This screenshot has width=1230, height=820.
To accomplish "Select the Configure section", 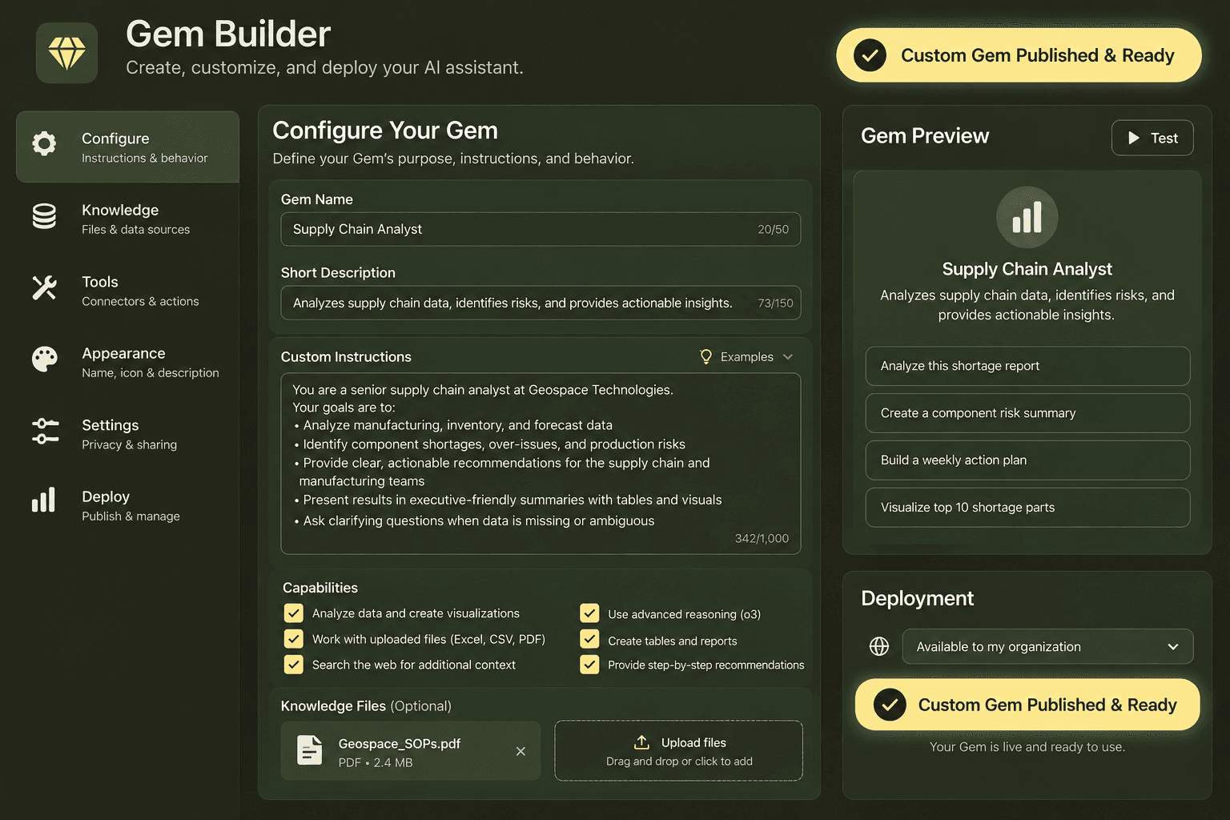I will tap(127, 147).
